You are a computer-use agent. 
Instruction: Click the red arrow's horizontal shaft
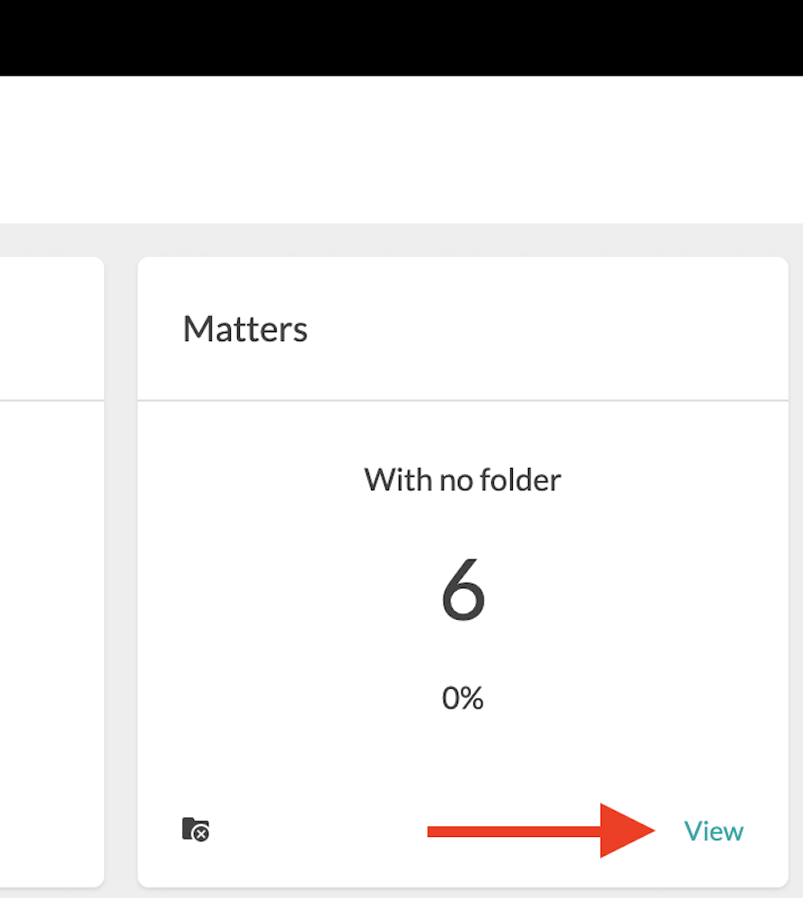tap(514, 831)
